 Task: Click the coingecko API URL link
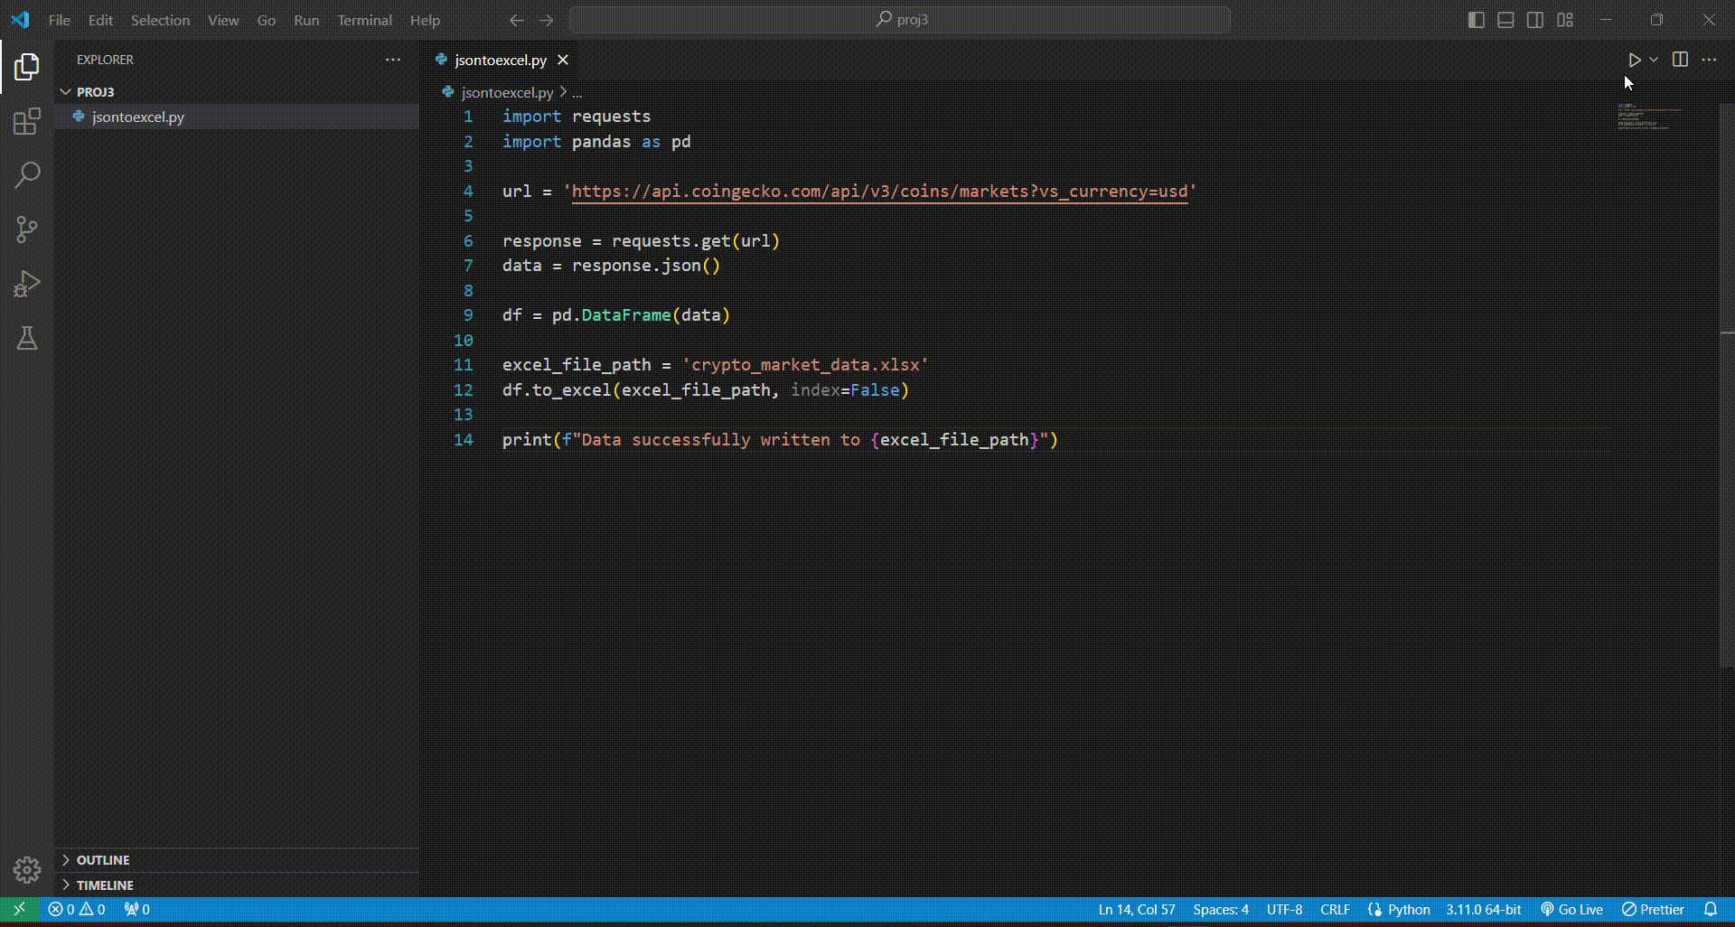[x=879, y=192]
